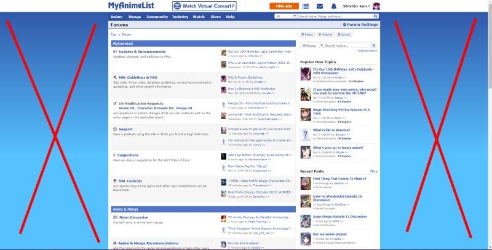The width and height of the screenshot is (492, 250).
Task: Click the site search magnifier button
Action: click(x=375, y=17)
